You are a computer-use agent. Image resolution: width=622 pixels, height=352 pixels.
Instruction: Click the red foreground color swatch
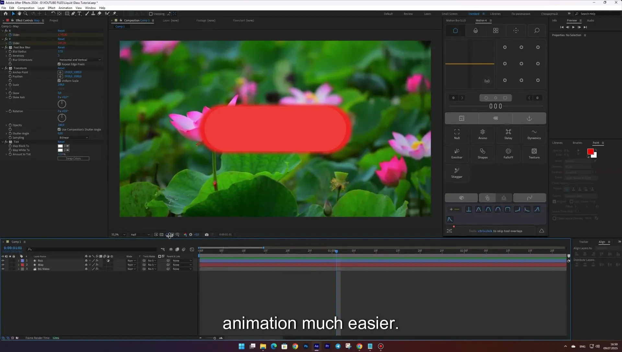click(590, 151)
